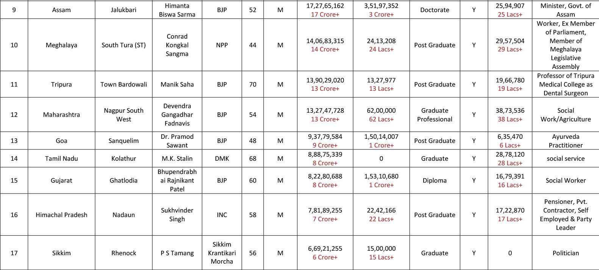This screenshot has width=599, height=270.
Task: Select the Ayurveda Practitioner profession cell
Action: [x=566, y=141]
